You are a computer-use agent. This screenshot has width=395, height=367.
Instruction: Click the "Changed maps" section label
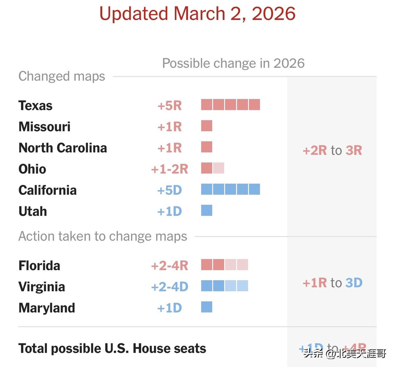click(62, 76)
